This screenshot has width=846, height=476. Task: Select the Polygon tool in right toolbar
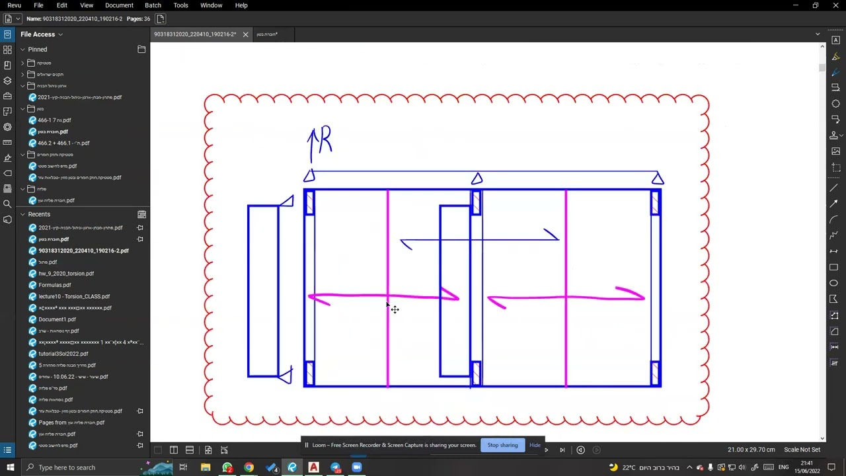[833, 299]
